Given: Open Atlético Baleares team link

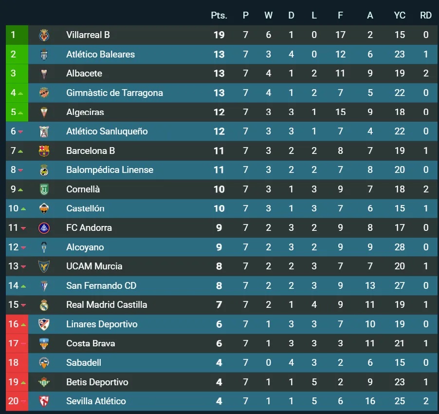Looking at the screenshot, I should (x=100, y=55).
